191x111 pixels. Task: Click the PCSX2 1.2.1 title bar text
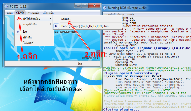pyautogui.click(x=18, y=6)
